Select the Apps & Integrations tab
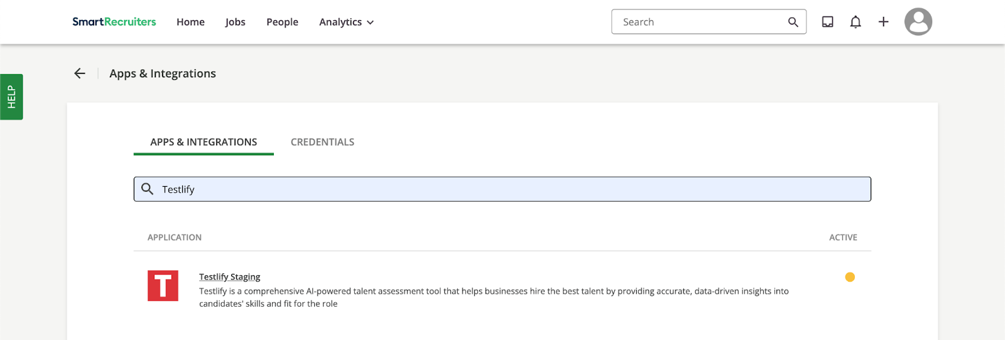This screenshot has width=1005, height=340. tap(204, 142)
